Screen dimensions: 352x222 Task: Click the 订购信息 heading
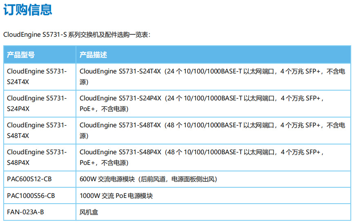(x=28, y=10)
